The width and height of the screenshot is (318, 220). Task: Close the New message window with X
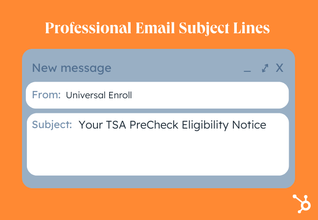[279, 68]
